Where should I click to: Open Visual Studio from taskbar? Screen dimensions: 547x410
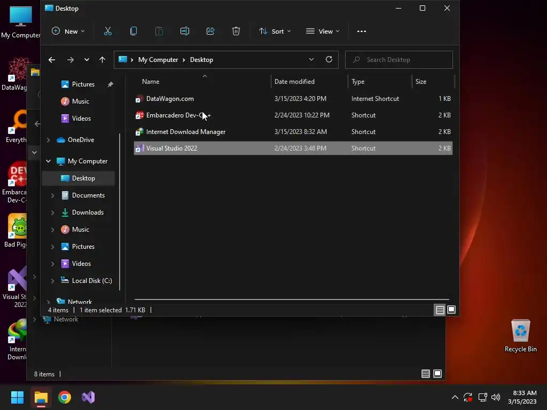click(88, 397)
